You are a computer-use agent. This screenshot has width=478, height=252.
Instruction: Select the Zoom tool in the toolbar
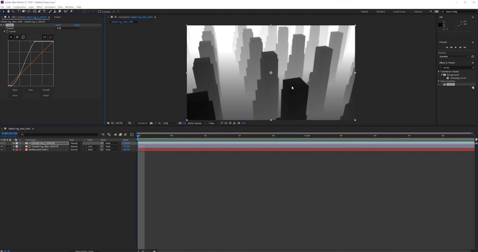click(13, 11)
